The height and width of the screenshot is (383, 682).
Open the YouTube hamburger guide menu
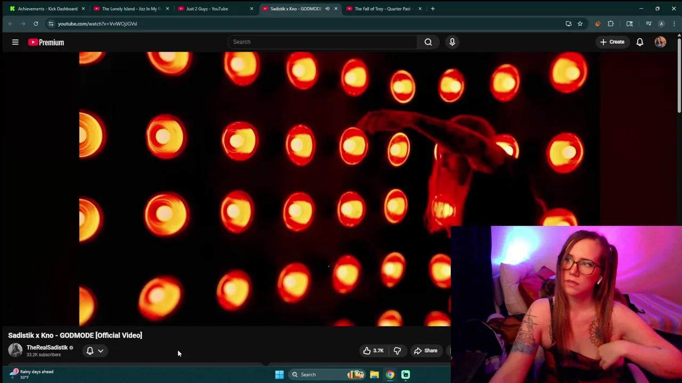(15, 42)
